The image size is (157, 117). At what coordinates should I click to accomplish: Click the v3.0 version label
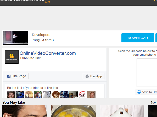coord(47,2)
